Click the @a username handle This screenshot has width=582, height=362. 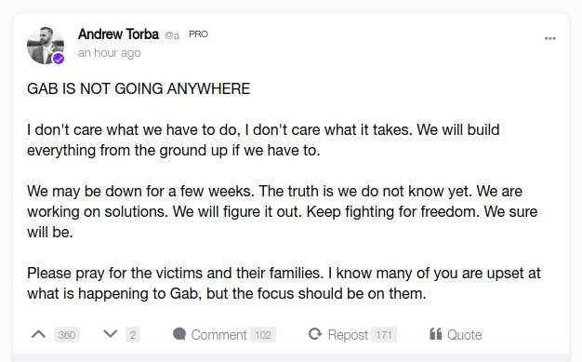click(x=172, y=35)
